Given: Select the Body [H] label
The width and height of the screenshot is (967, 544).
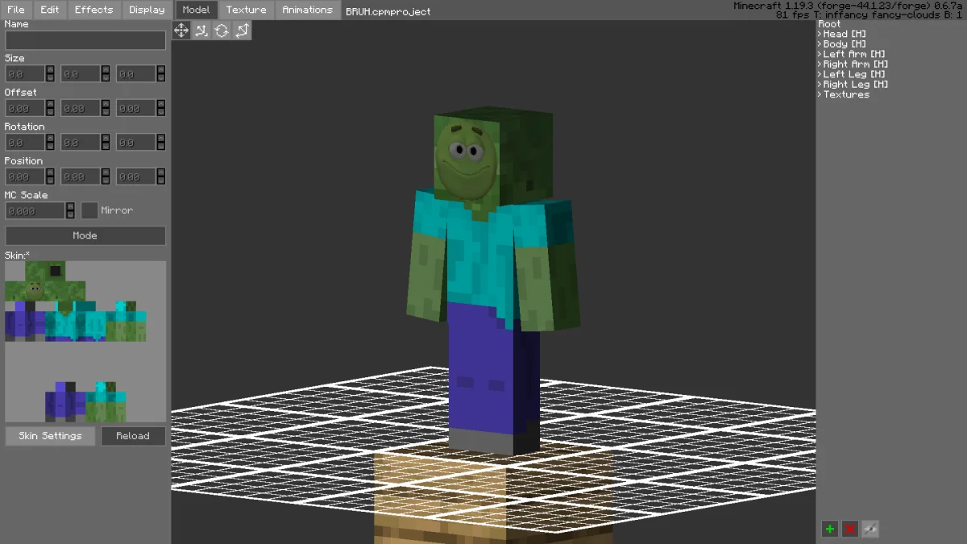Looking at the screenshot, I should pos(845,44).
